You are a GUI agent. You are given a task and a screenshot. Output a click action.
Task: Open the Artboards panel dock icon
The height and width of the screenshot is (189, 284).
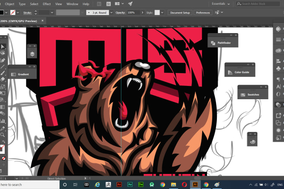point(278,123)
